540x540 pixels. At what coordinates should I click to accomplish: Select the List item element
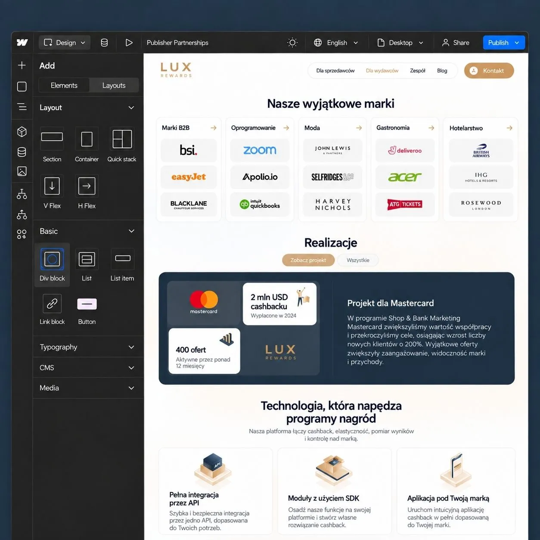[122, 265]
